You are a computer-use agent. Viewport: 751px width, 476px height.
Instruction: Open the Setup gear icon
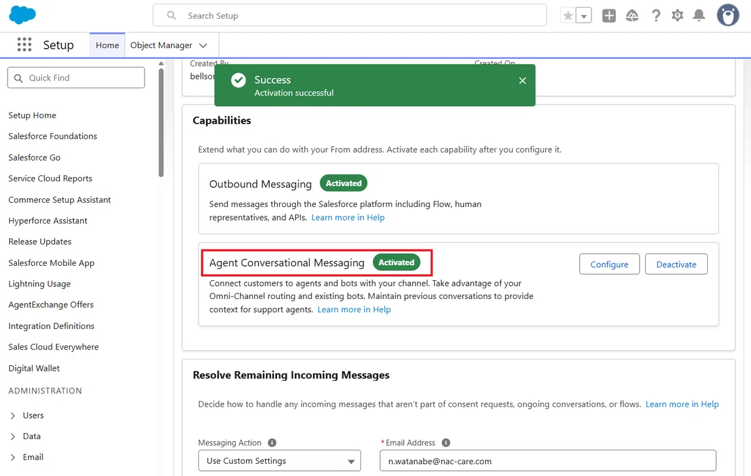click(677, 16)
